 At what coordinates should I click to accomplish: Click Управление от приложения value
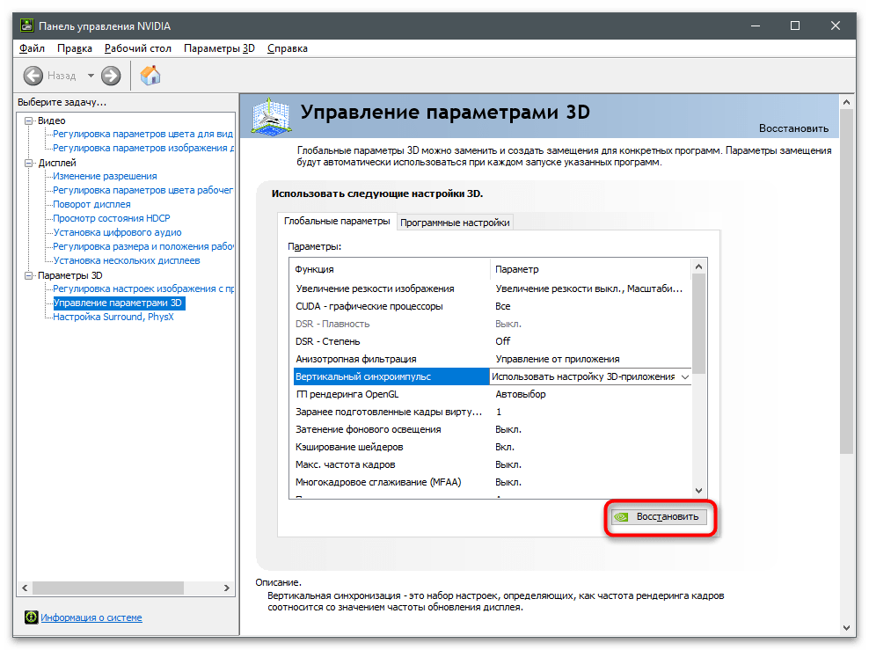click(x=558, y=359)
